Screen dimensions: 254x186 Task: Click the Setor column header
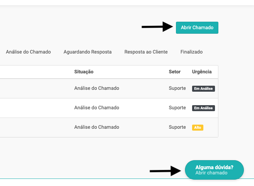coord(174,72)
